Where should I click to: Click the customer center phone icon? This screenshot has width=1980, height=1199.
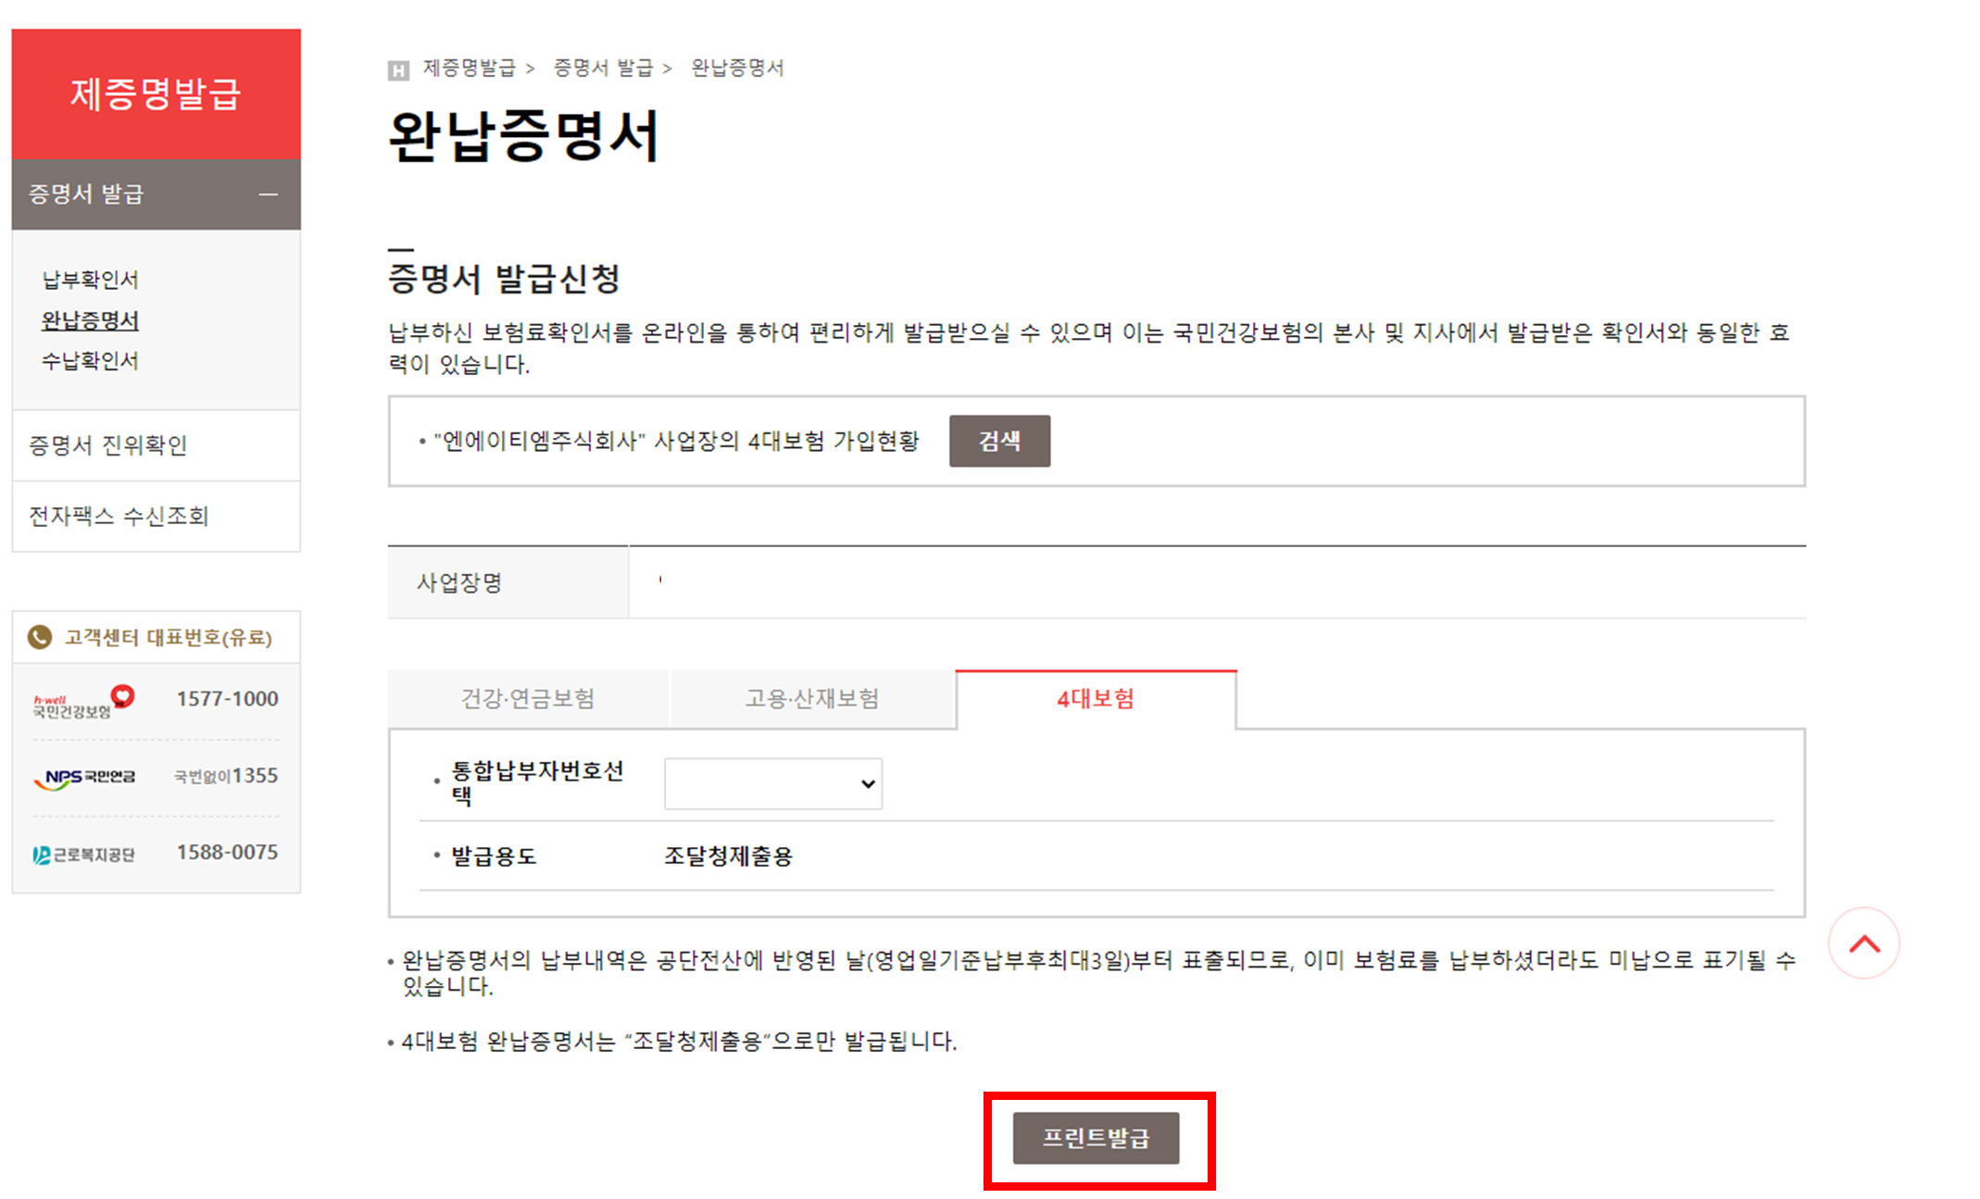(x=40, y=637)
